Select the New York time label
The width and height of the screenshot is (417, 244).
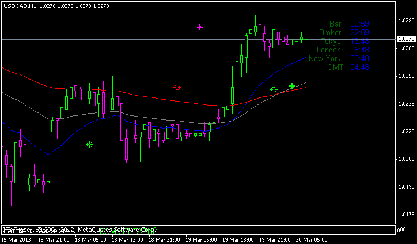326,58
